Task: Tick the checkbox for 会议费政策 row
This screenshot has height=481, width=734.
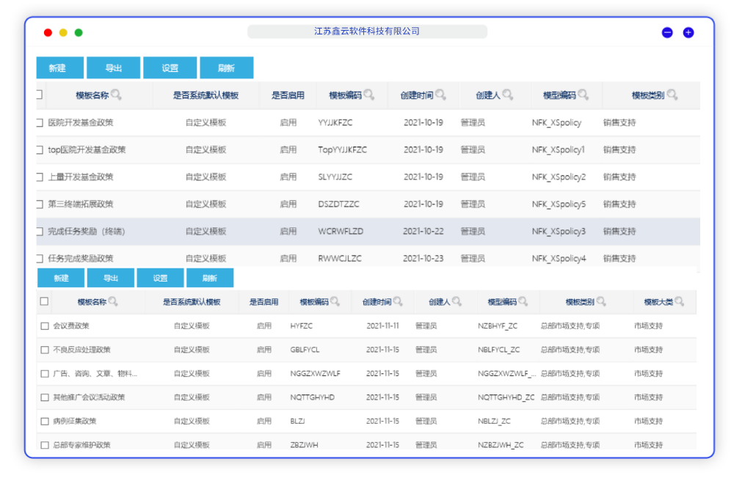Action: [x=45, y=326]
